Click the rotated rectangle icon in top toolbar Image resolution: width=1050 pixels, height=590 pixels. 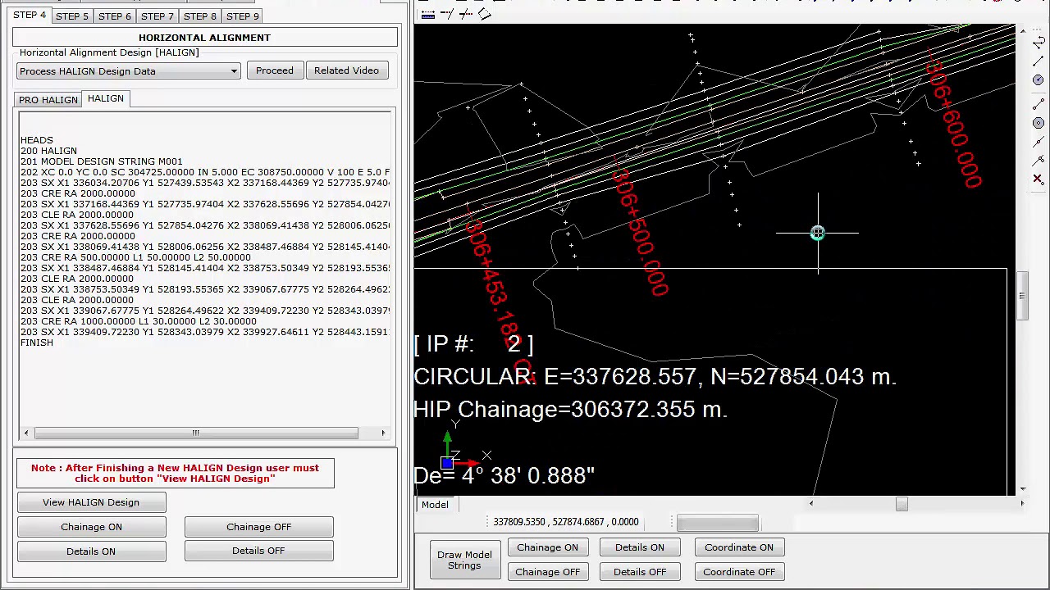(x=485, y=14)
